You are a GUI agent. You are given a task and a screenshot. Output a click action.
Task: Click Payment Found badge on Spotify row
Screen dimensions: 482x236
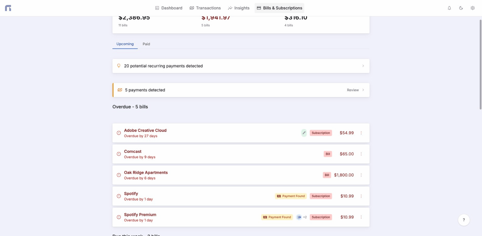click(x=291, y=196)
